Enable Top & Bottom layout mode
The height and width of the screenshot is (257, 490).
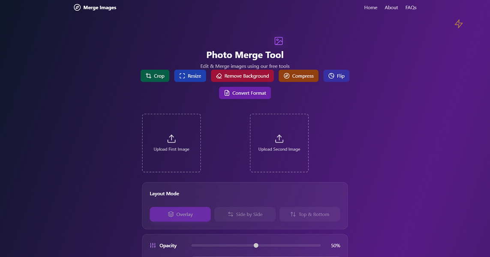click(x=310, y=214)
